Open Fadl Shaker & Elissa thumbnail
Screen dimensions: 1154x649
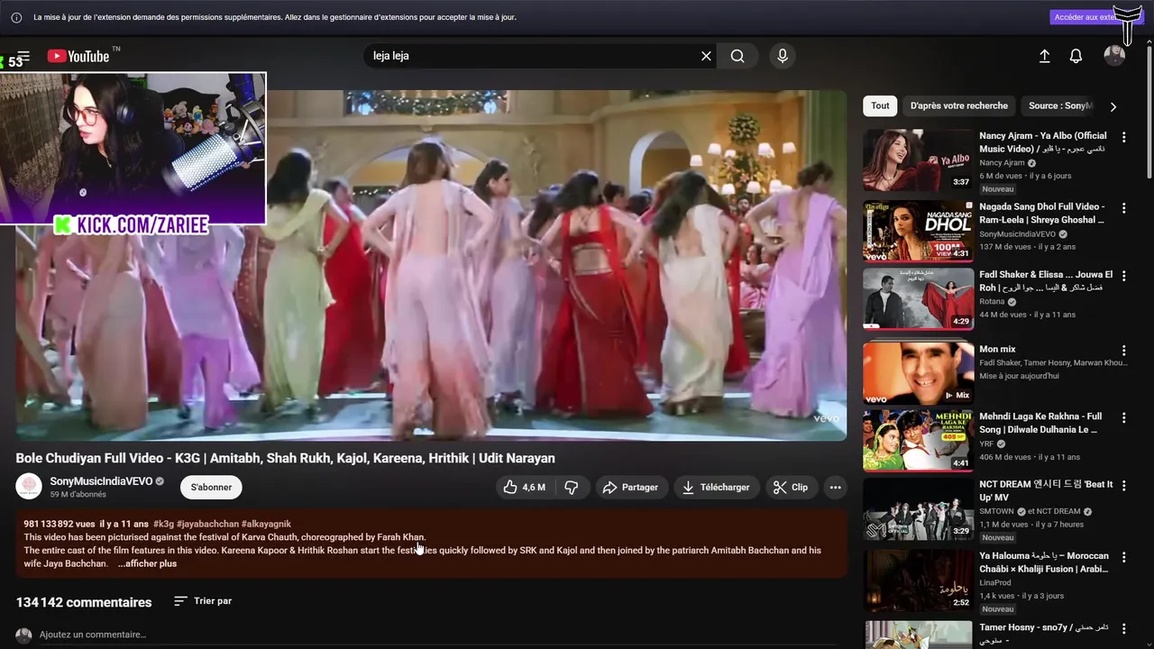(x=918, y=299)
